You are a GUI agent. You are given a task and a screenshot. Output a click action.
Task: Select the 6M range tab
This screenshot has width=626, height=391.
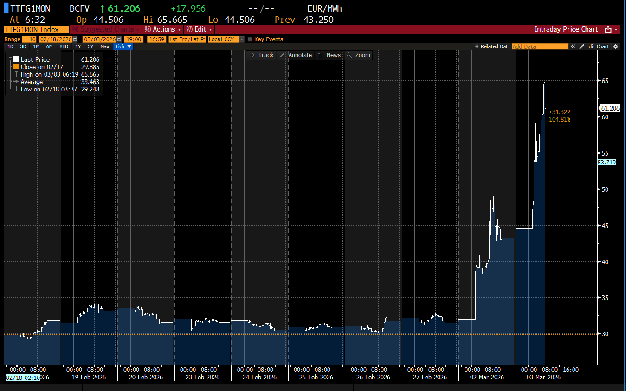(49, 46)
